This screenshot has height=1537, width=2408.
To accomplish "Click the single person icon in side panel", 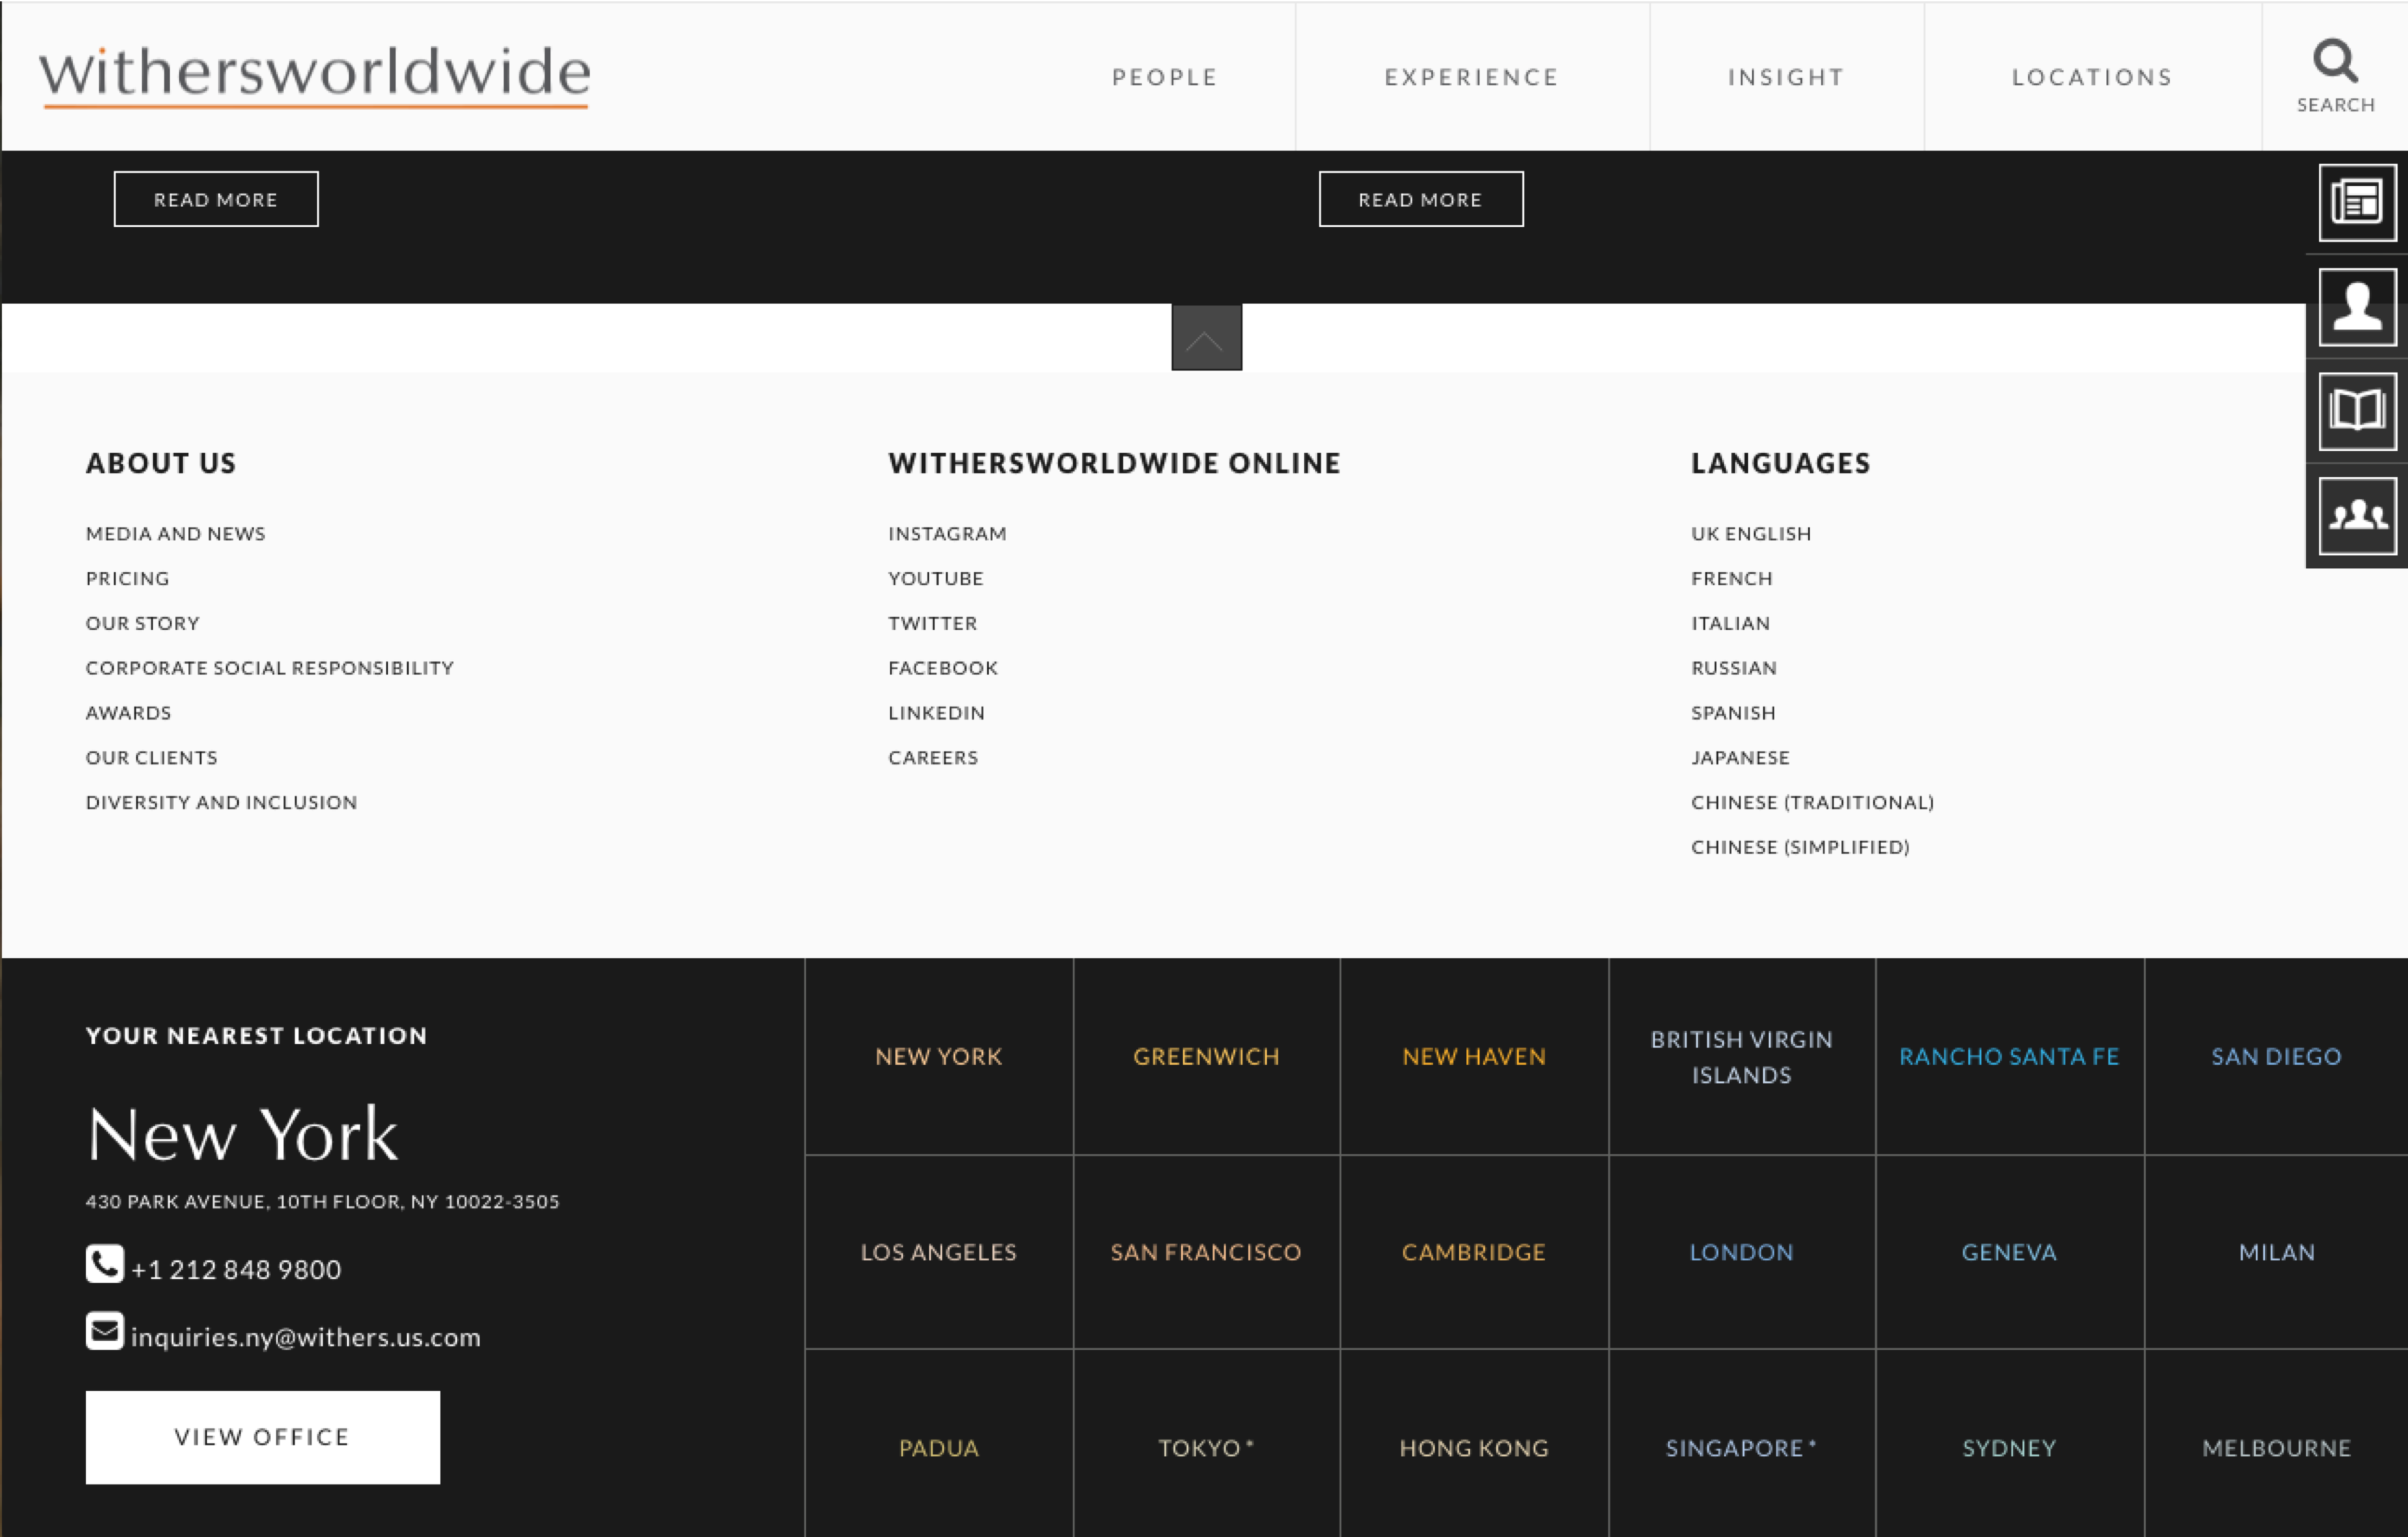I will [2357, 307].
